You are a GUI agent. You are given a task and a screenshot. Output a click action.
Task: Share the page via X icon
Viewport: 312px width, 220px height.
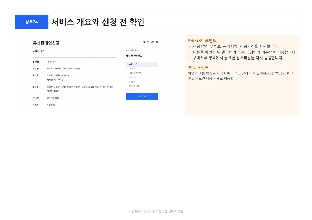148,42
